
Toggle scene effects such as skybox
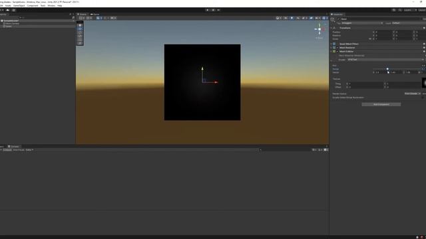click(304, 18)
